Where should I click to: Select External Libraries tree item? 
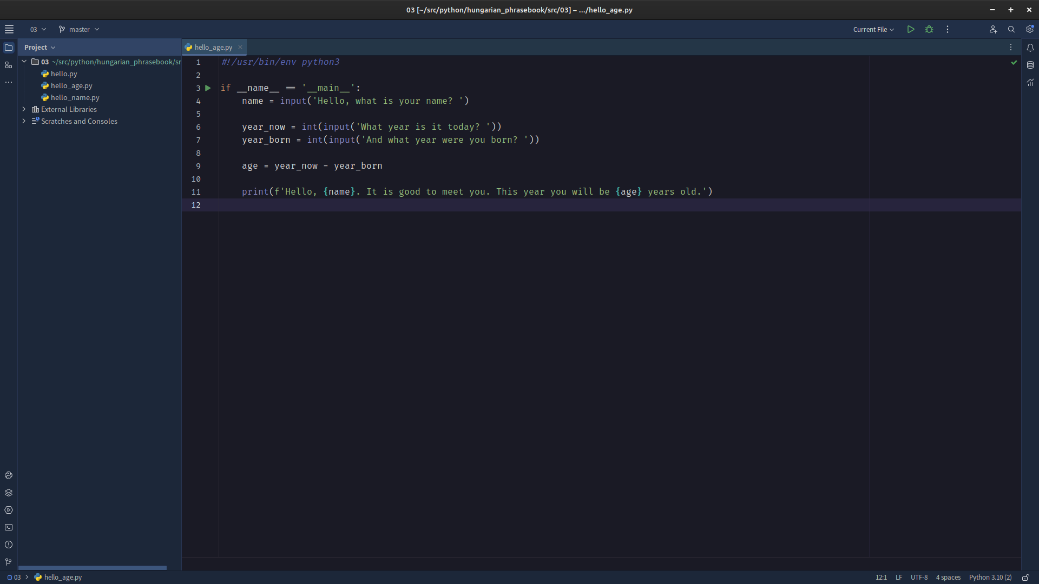[x=69, y=109]
